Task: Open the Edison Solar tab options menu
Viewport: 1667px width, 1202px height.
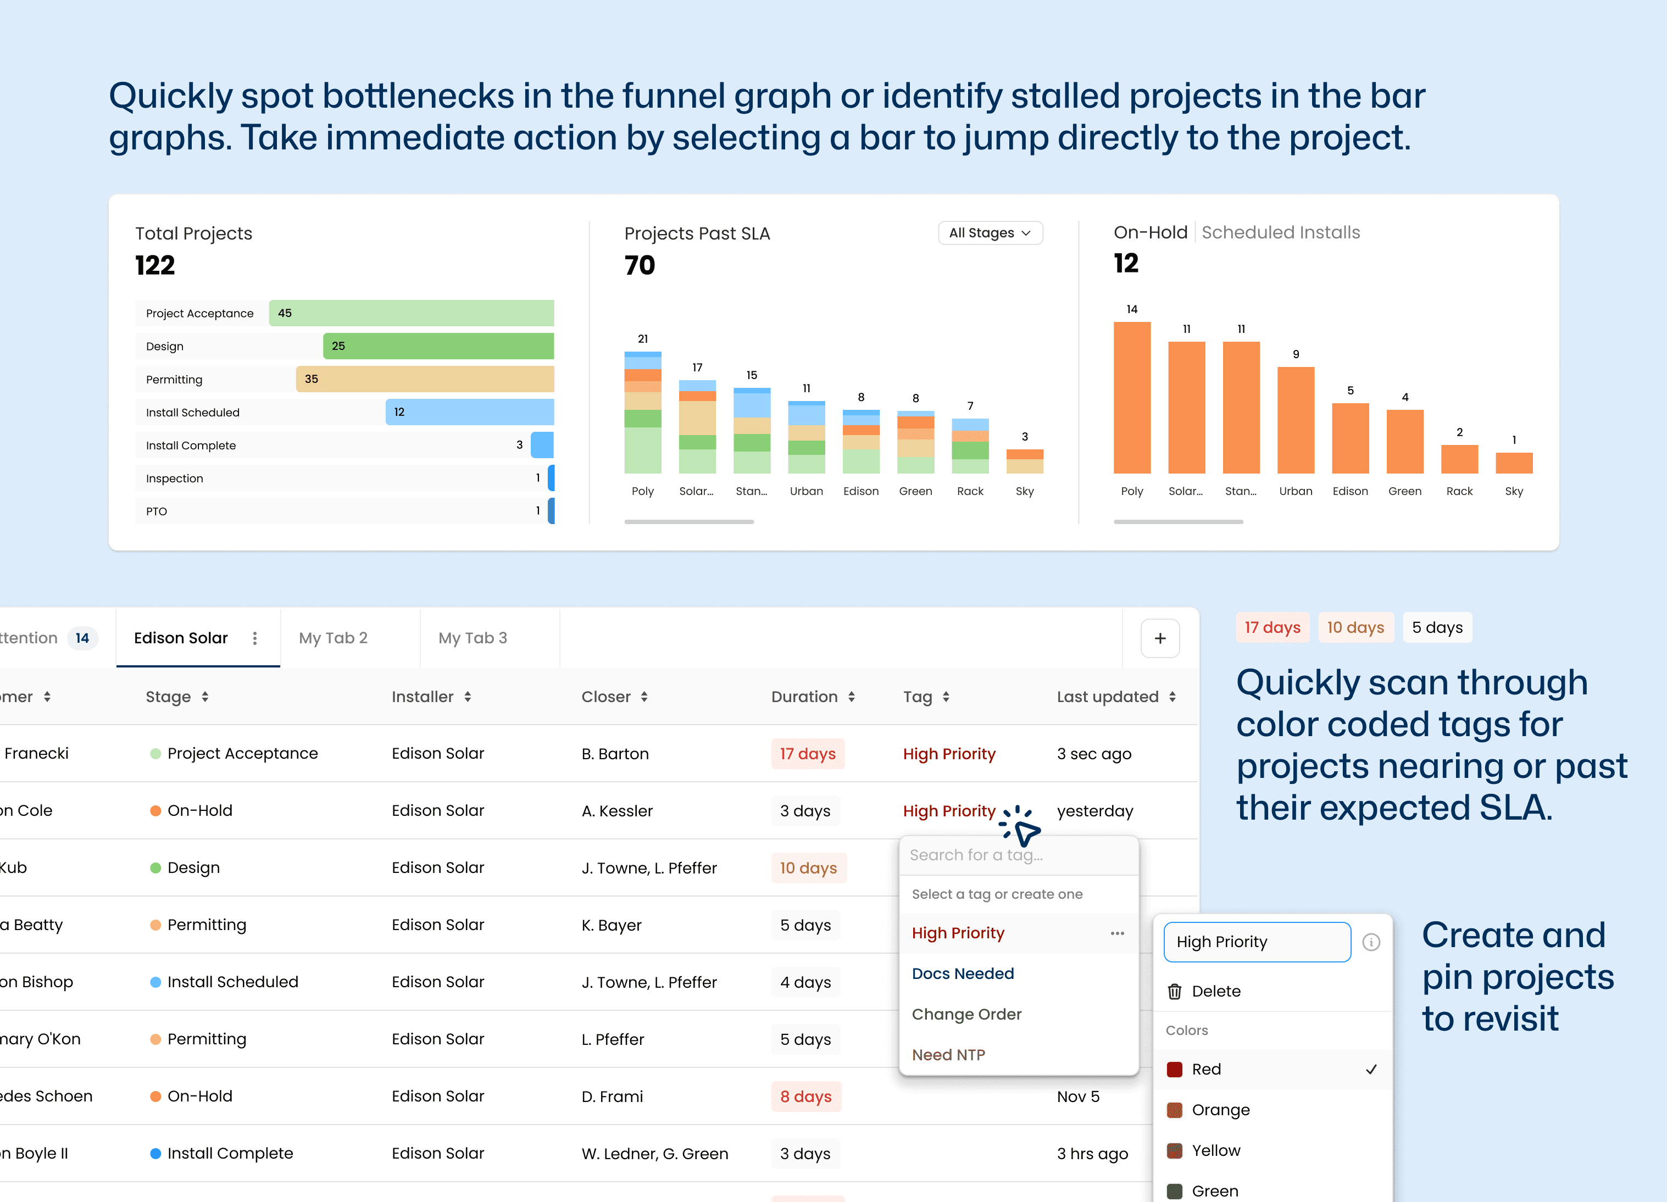Action: (x=255, y=638)
